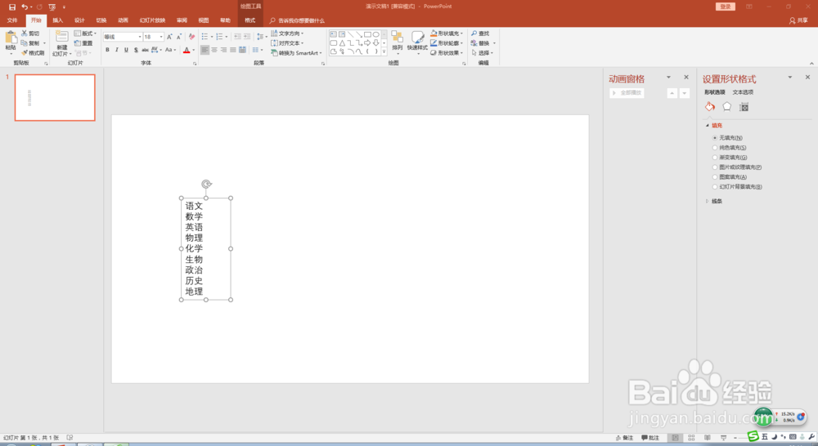This screenshot has width=818, height=446.
Task: Click the numbered list icon
Action: point(219,37)
